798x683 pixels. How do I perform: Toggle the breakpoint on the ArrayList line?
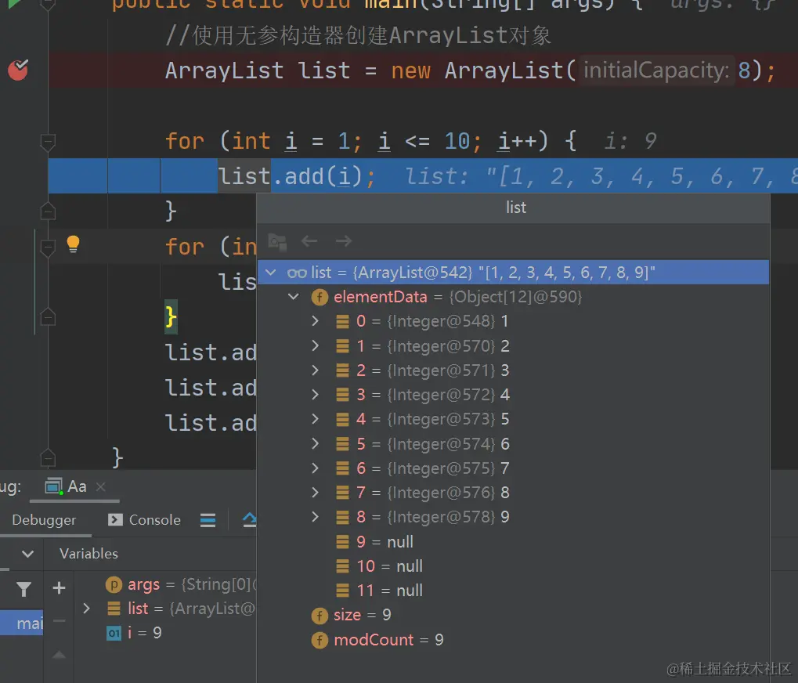(x=18, y=70)
